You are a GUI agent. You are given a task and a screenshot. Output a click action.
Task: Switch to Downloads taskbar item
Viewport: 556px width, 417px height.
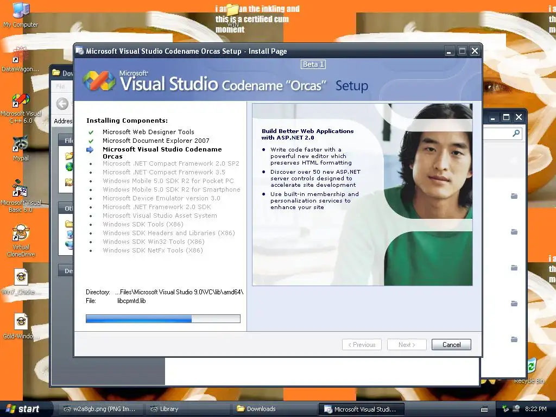click(274, 409)
